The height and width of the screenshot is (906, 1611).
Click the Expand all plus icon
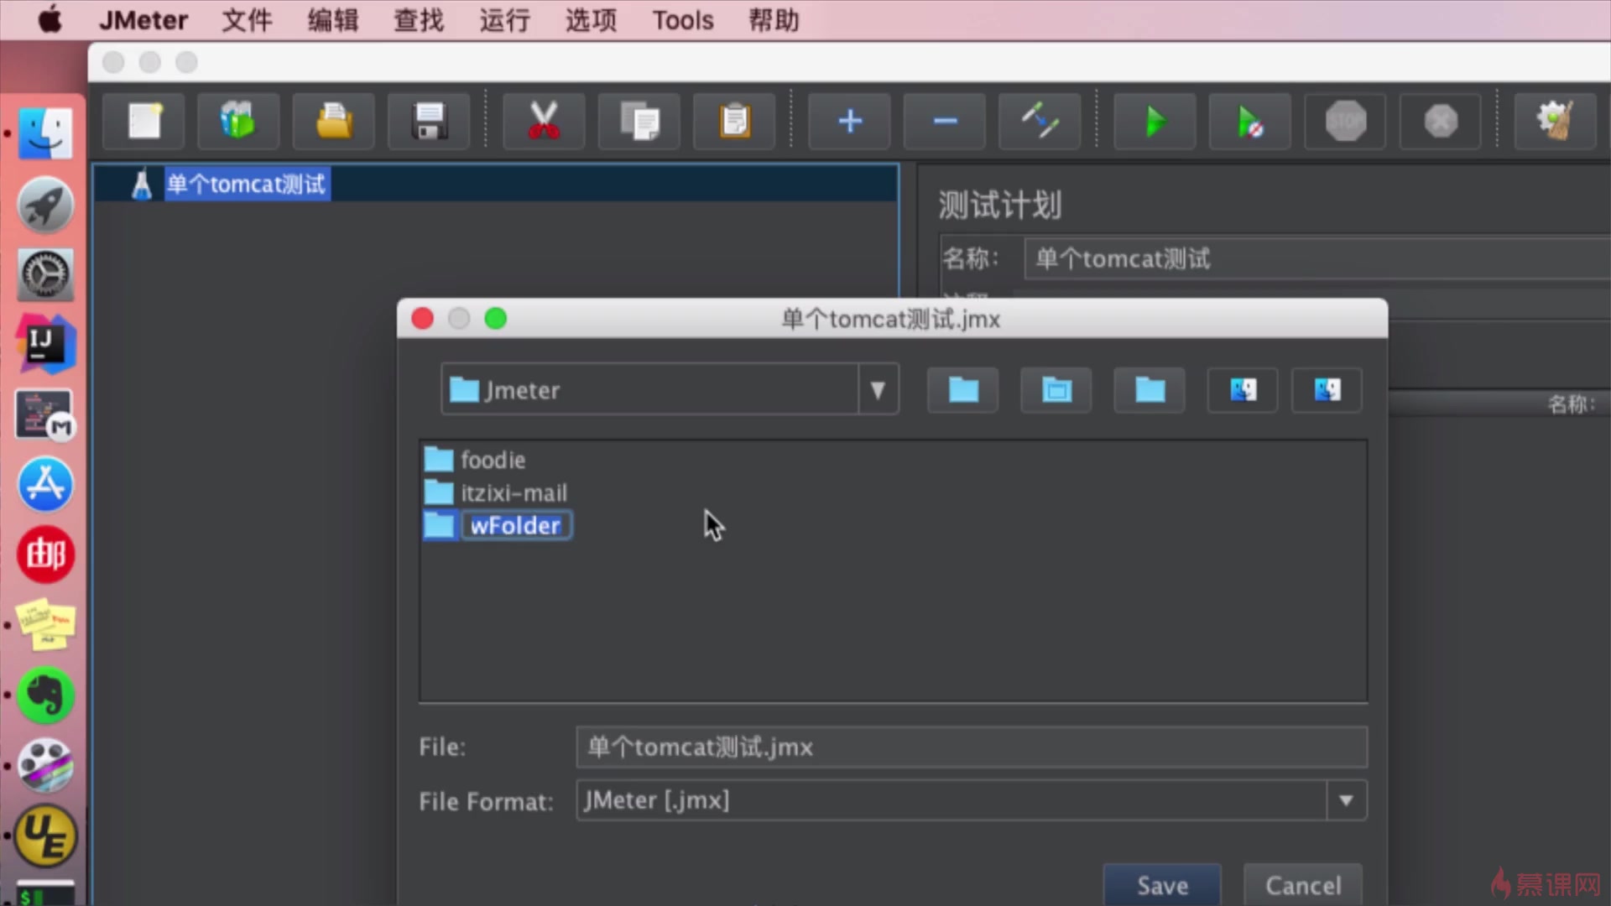(849, 122)
